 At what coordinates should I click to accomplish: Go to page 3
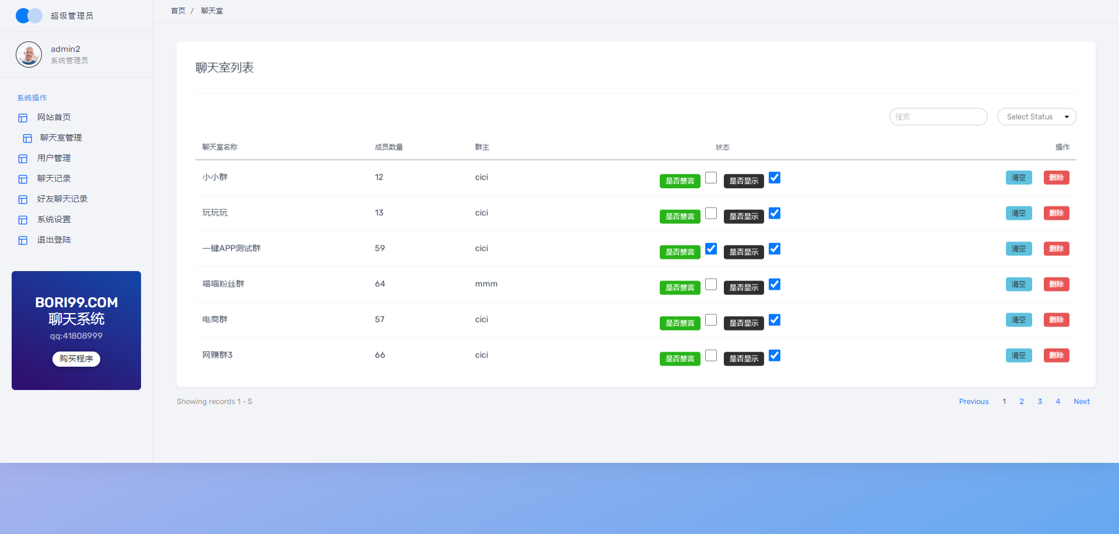(1040, 402)
